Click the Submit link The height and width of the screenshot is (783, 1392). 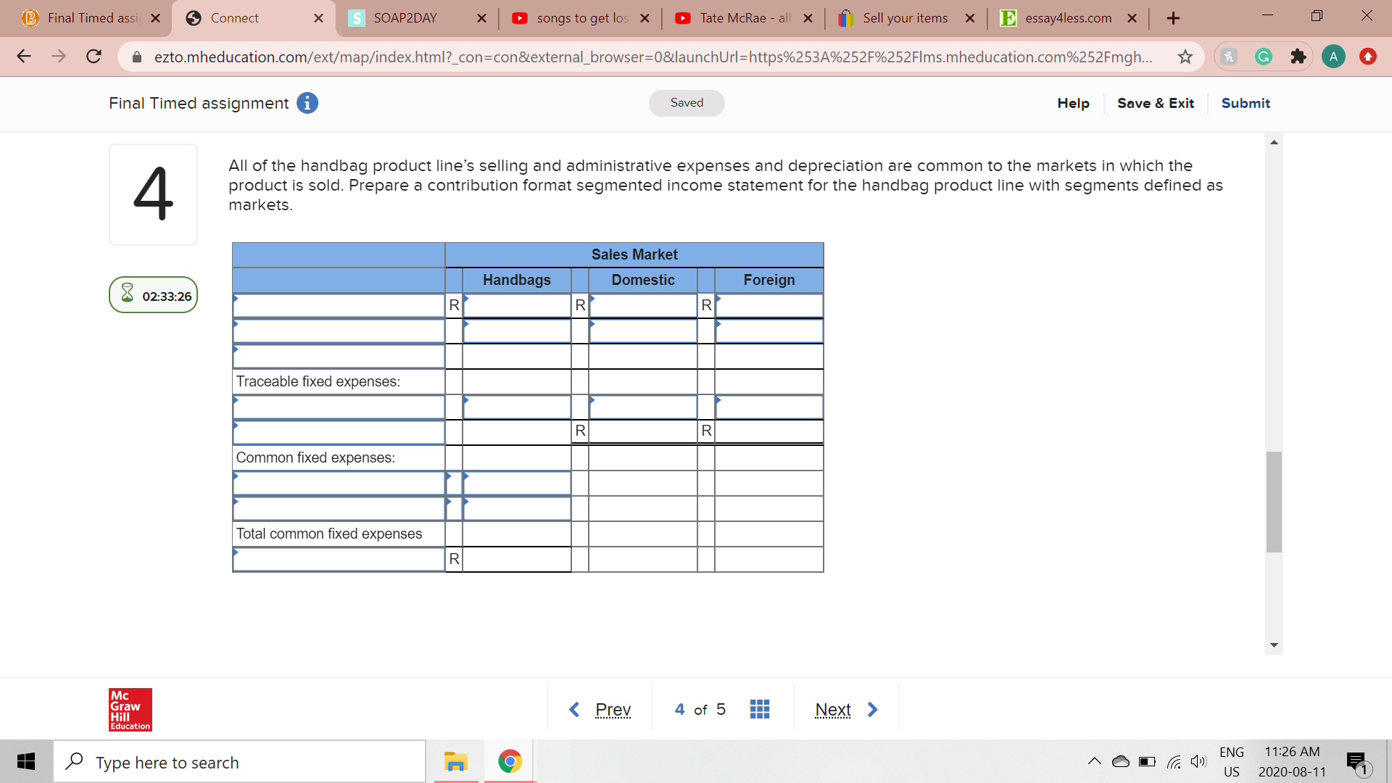pyautogui.click(x=1245, y=103)
